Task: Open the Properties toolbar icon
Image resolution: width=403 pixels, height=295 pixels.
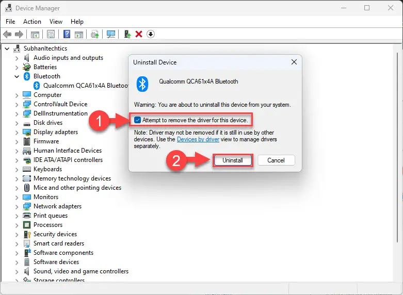Action: 51,34
